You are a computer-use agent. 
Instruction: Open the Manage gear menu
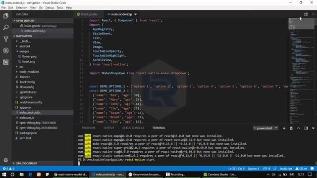[x=5, y=160]
